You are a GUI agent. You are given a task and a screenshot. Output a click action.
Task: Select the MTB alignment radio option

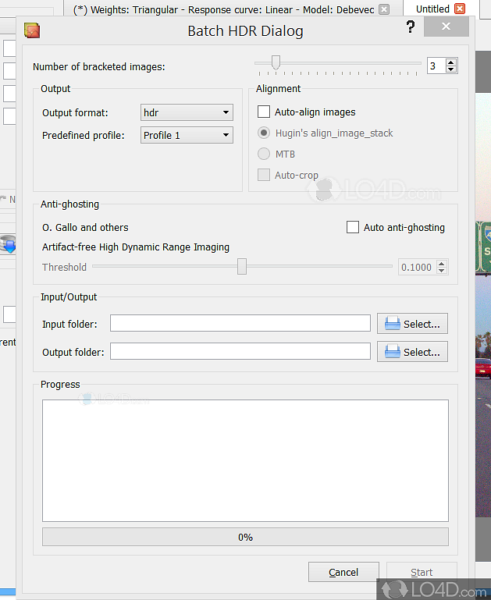pos(264,154)
